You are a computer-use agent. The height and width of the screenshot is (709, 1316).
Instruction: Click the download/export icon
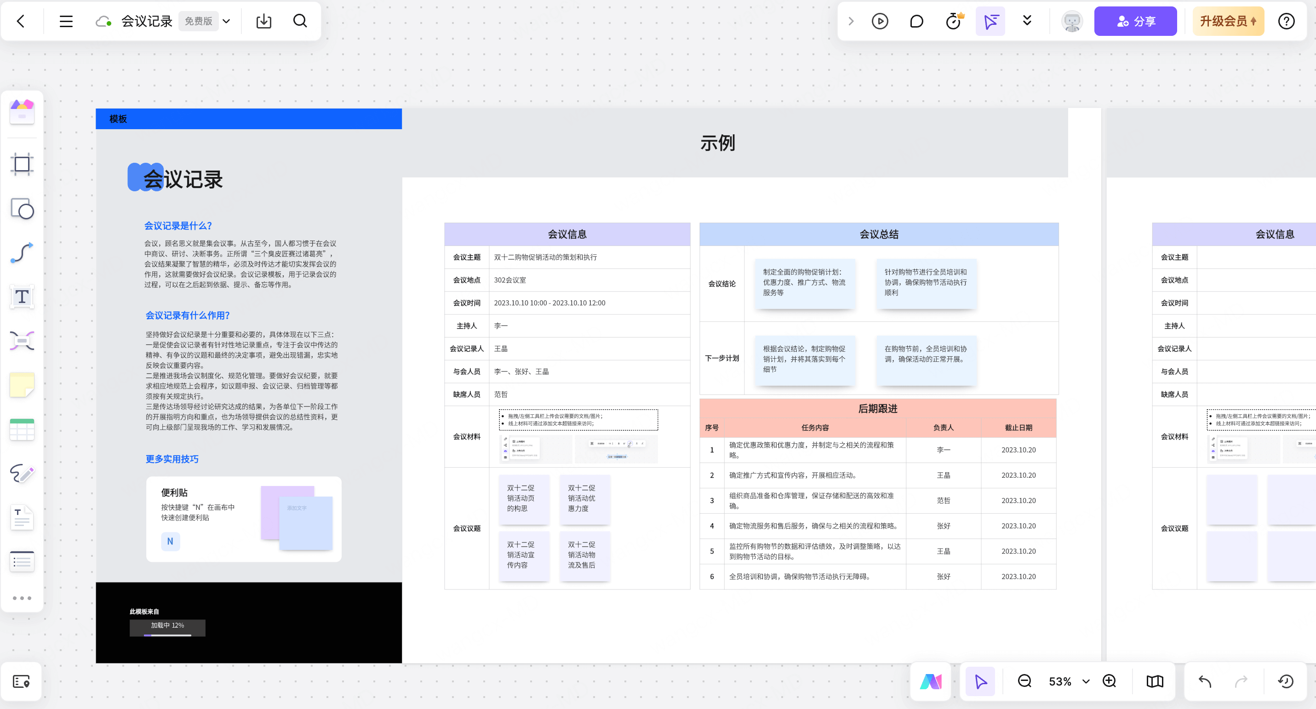click(263, 22)
